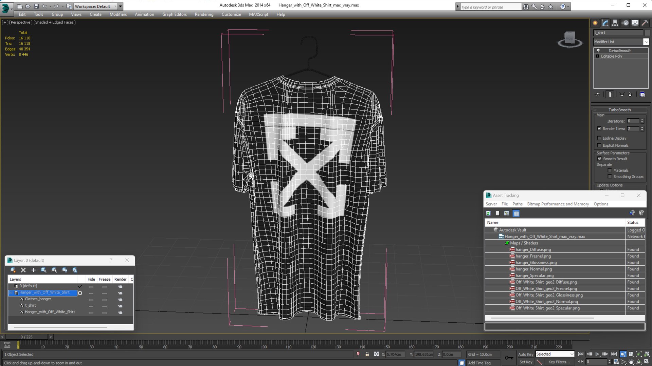Screen dimensions: 652x366
Task: Toggle Smooth Result checkbox
Action: click(599, 159)
